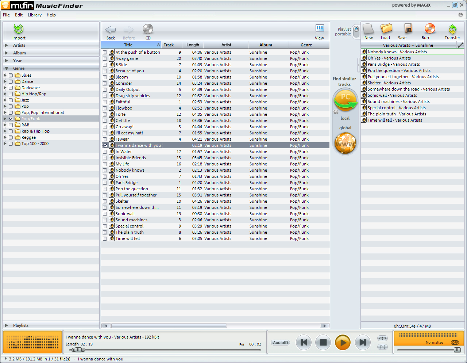Click the volume slider handle
The image size is (467, 363).
(x=457, y=350)
